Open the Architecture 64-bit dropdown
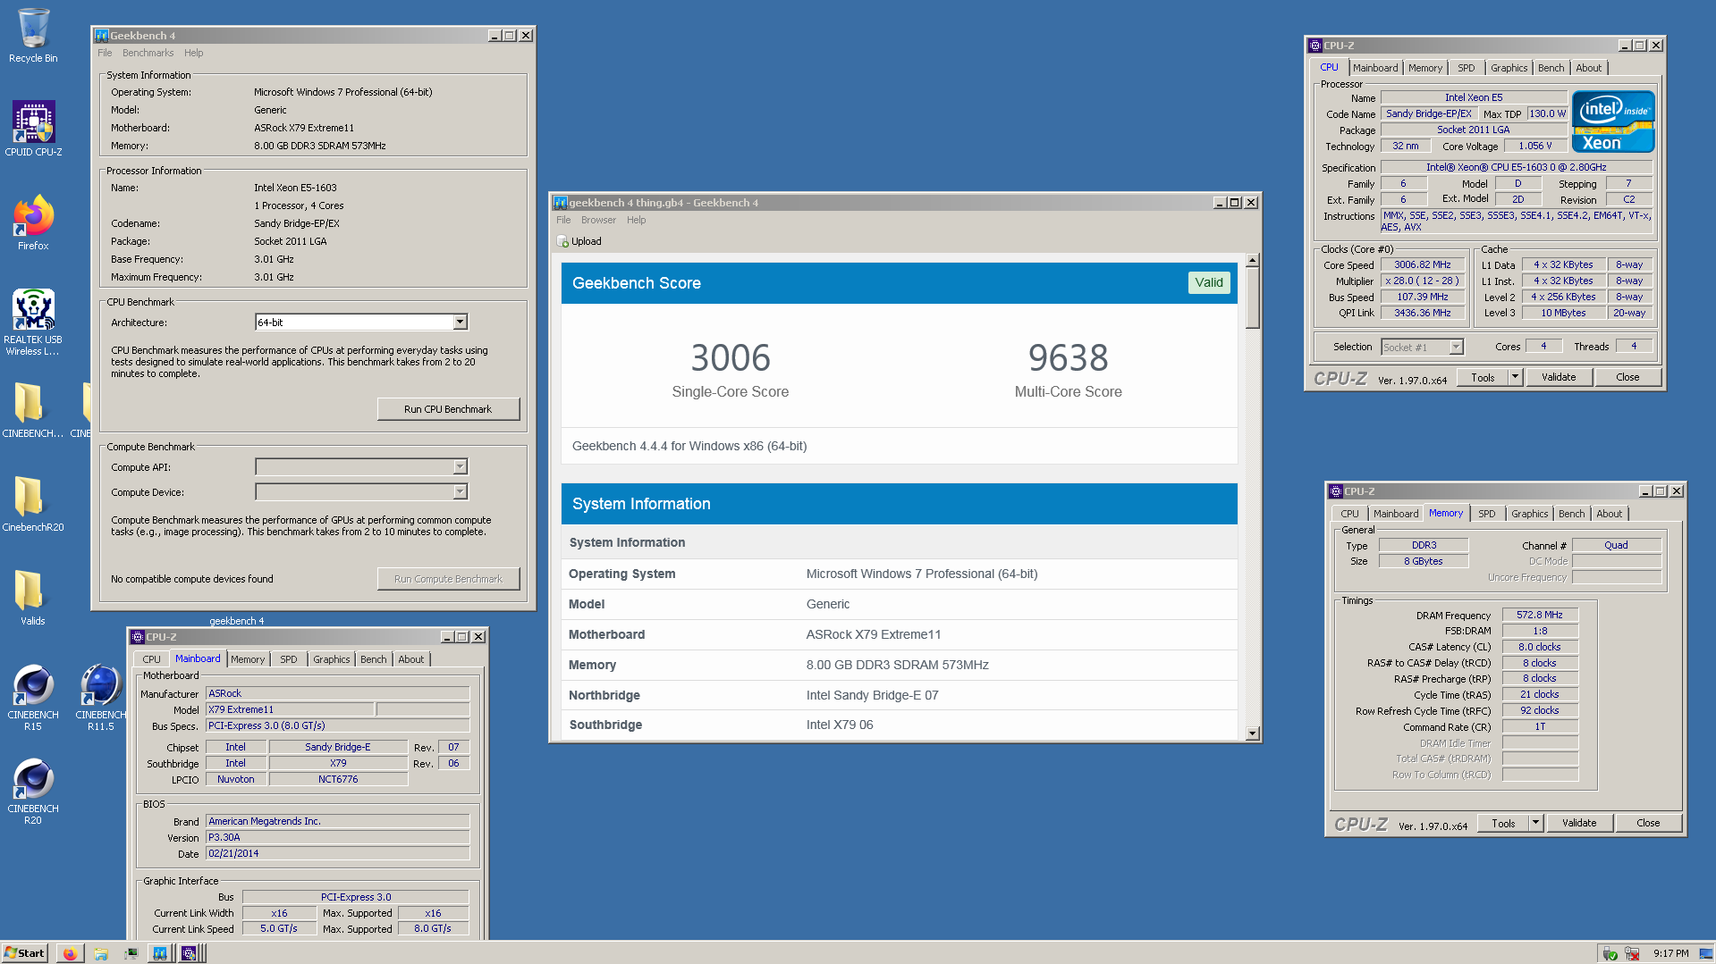Screen dimensions: 1716x964 point(460,322)
